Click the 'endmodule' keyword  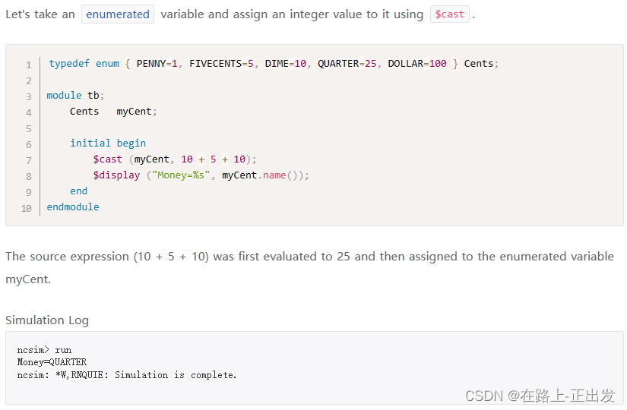pos(73,207)
